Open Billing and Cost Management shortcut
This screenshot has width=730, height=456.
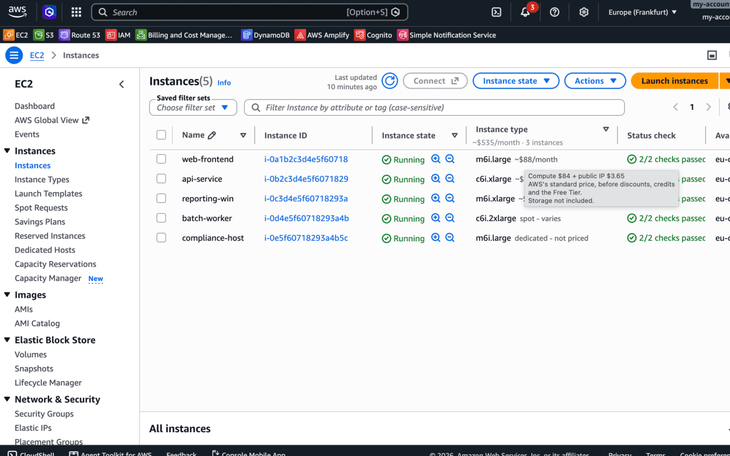point(184,35)
